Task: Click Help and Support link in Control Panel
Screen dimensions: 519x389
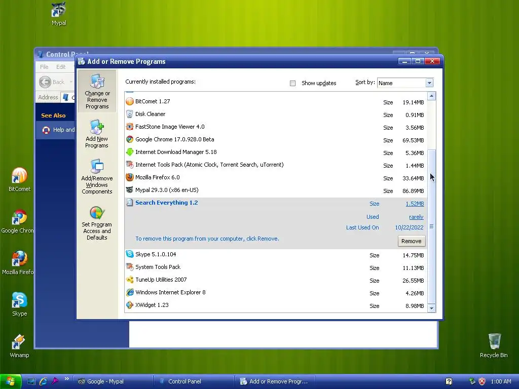Action: tap(59, 130)
